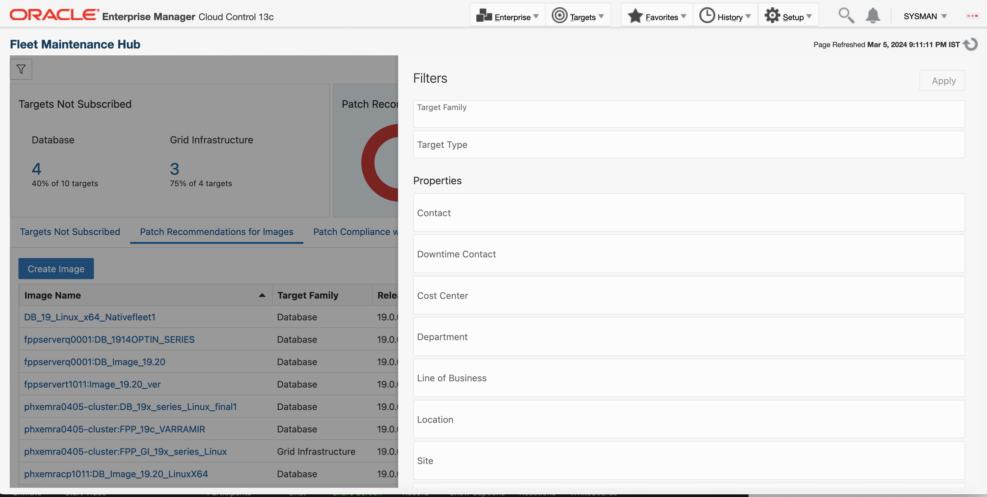Screen dimensions: 987x497
Task: Open the notifications bell
Action: (x=872, y=16)
